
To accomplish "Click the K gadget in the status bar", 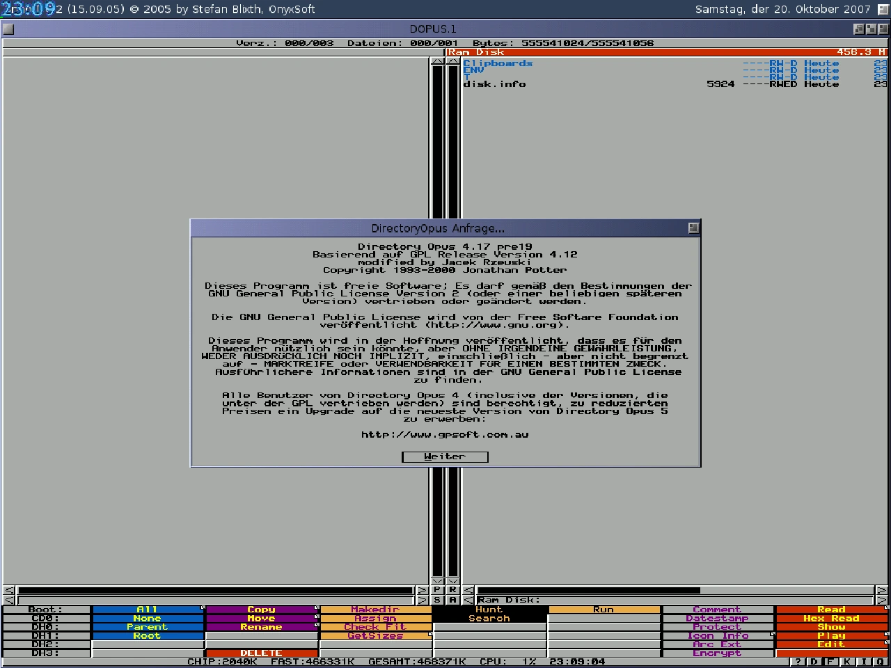I will tap(847, 662).
